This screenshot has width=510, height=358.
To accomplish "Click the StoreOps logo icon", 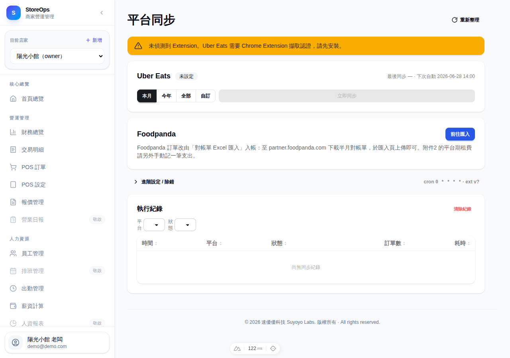I will [x=14, y=13].
